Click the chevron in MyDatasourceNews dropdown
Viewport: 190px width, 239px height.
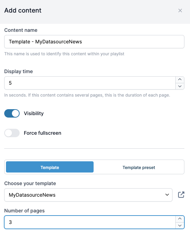pyautogui.click(x=167, y=195)
